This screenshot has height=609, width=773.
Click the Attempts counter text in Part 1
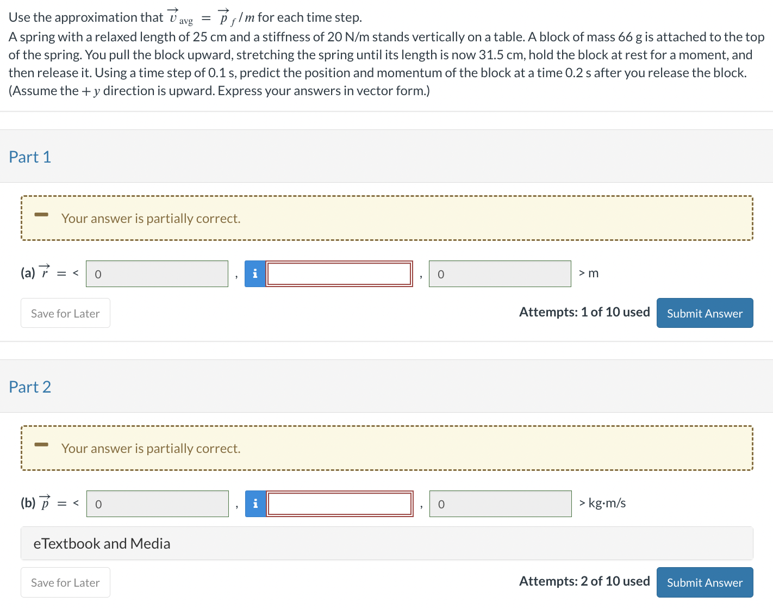pyautogui.click(x=584, y=312)
